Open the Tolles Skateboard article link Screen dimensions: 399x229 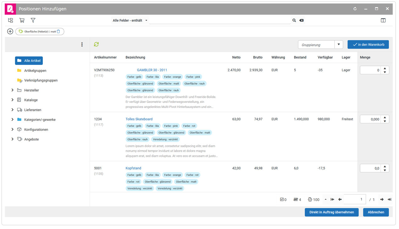tap(139, 119)
